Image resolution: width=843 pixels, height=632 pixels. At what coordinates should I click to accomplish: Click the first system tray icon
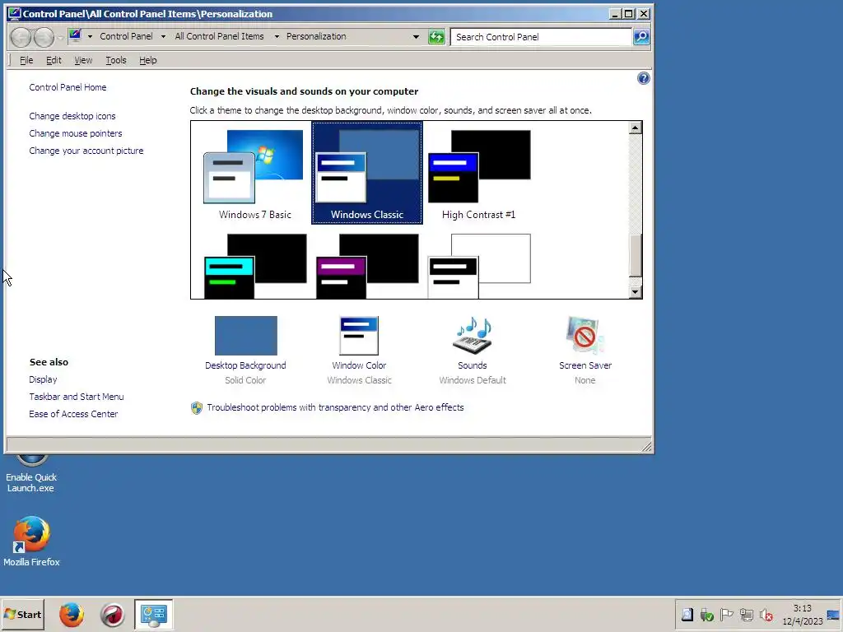click(687, 615)
